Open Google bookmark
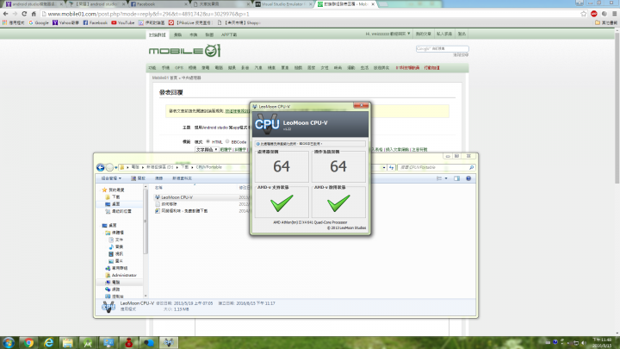 coord(39,23)
